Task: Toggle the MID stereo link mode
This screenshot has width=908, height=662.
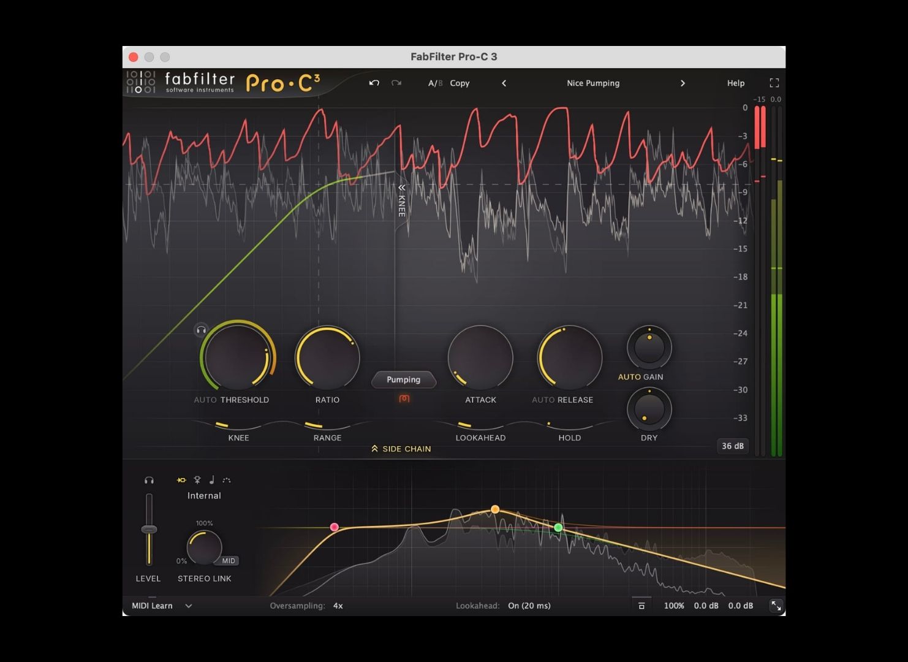Action: tap(229, 561)
